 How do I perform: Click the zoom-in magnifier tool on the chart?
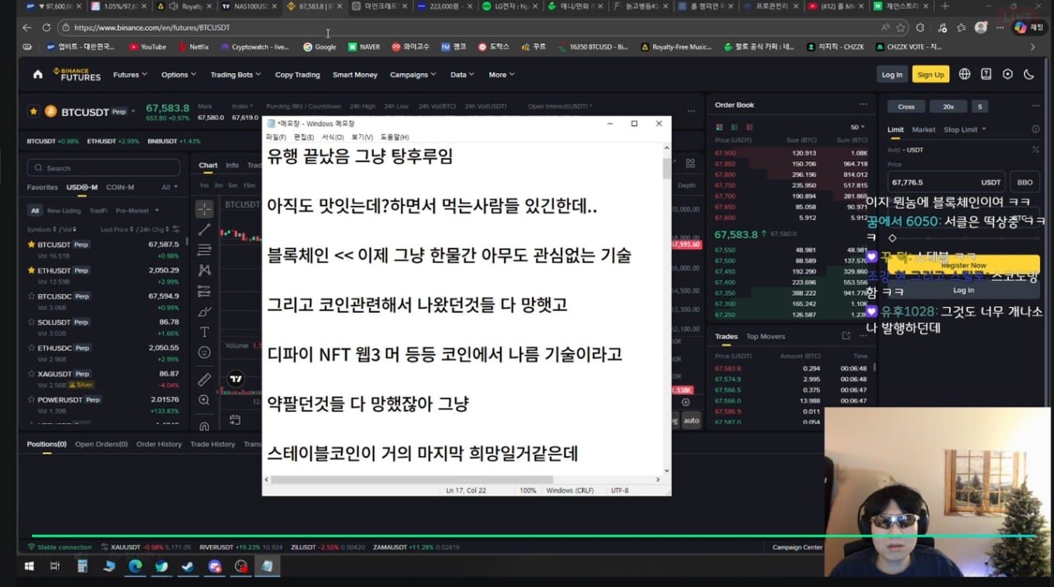click(203, 399)
